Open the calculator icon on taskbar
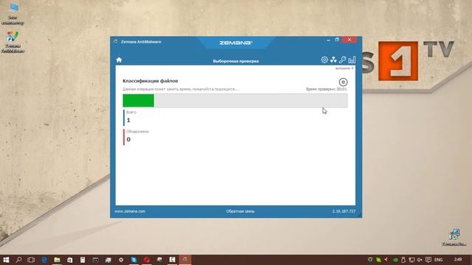This screenshot has width=472, height=265. click(x=83, y=260)
